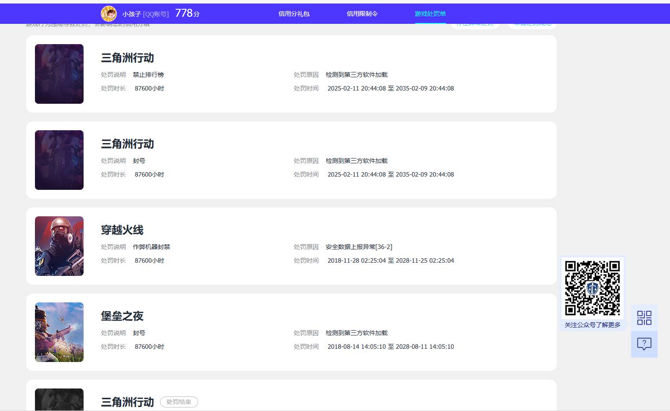Click the user avatar in header
The image size is (670, 411).
tap(109, 14)
